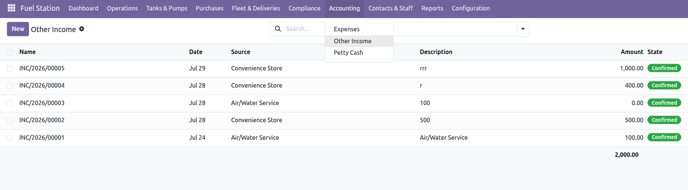Sort by the Source column header
The width and height of the screenshot is (688, 190).
241,52
